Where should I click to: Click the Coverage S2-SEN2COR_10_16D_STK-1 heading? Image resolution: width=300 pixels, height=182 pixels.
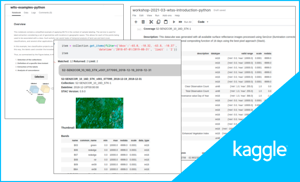coord(167,29)
